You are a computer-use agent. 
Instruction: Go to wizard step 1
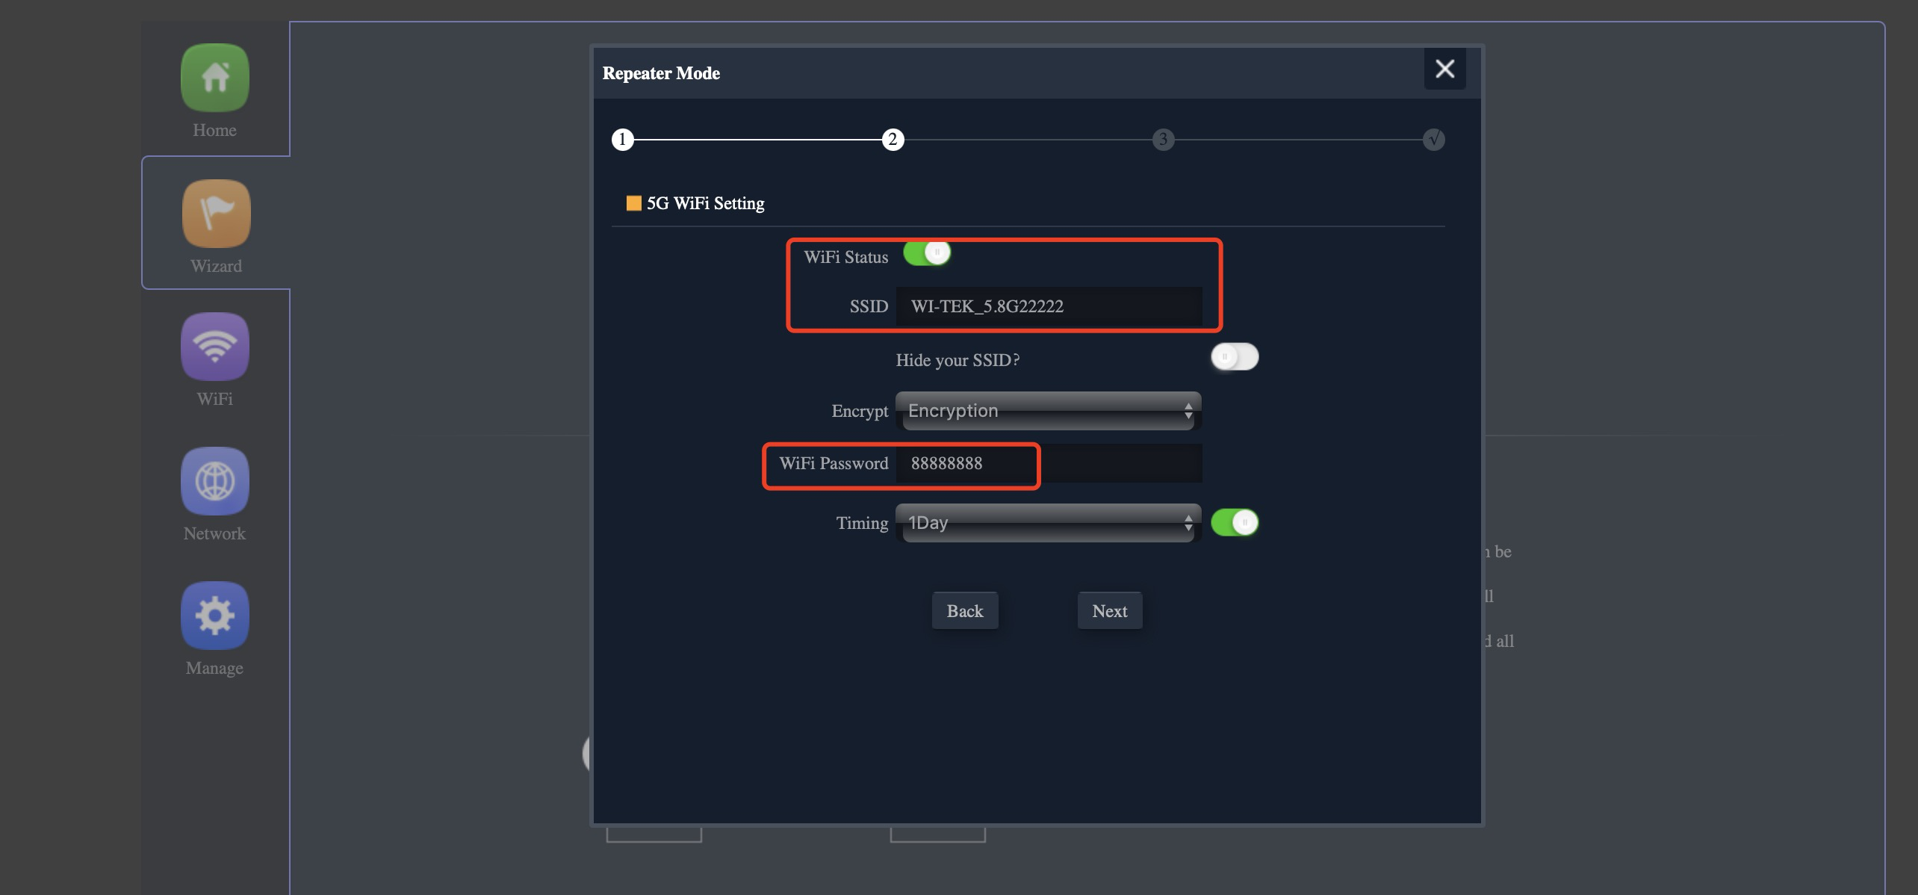point(622,140)
